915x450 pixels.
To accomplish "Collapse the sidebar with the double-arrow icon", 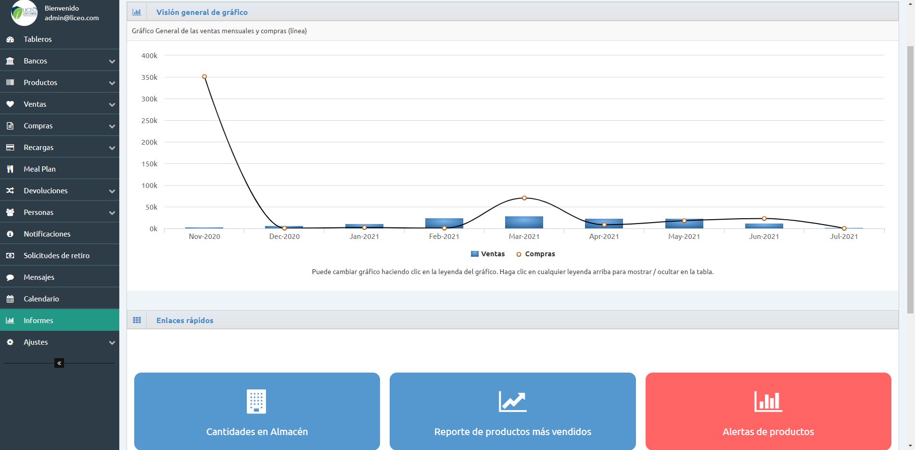I will point(59,363).
